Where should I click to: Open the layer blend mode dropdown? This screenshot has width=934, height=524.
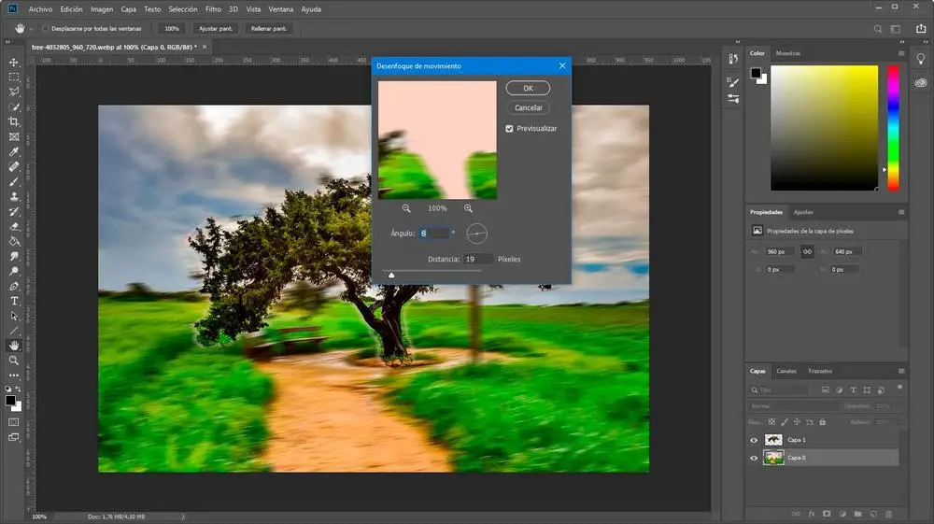click(x=792, y=406)
